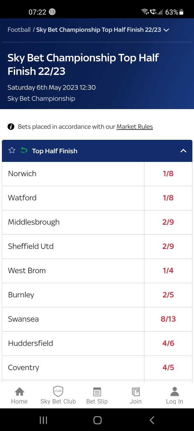Viewport: 194px width, 431px height.
Task: Favourite the Top Half Finish market star
Action: pyautogui.click(x=12, y=150)
